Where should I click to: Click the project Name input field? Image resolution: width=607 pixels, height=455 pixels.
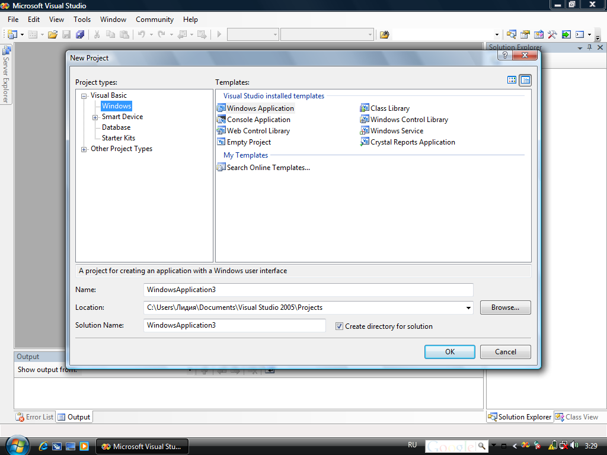(308, 290)
